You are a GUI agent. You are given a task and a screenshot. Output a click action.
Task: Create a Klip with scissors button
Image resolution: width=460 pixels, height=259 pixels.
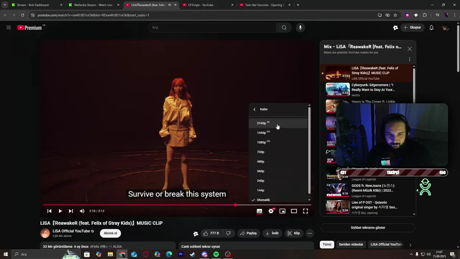[294, 233]
